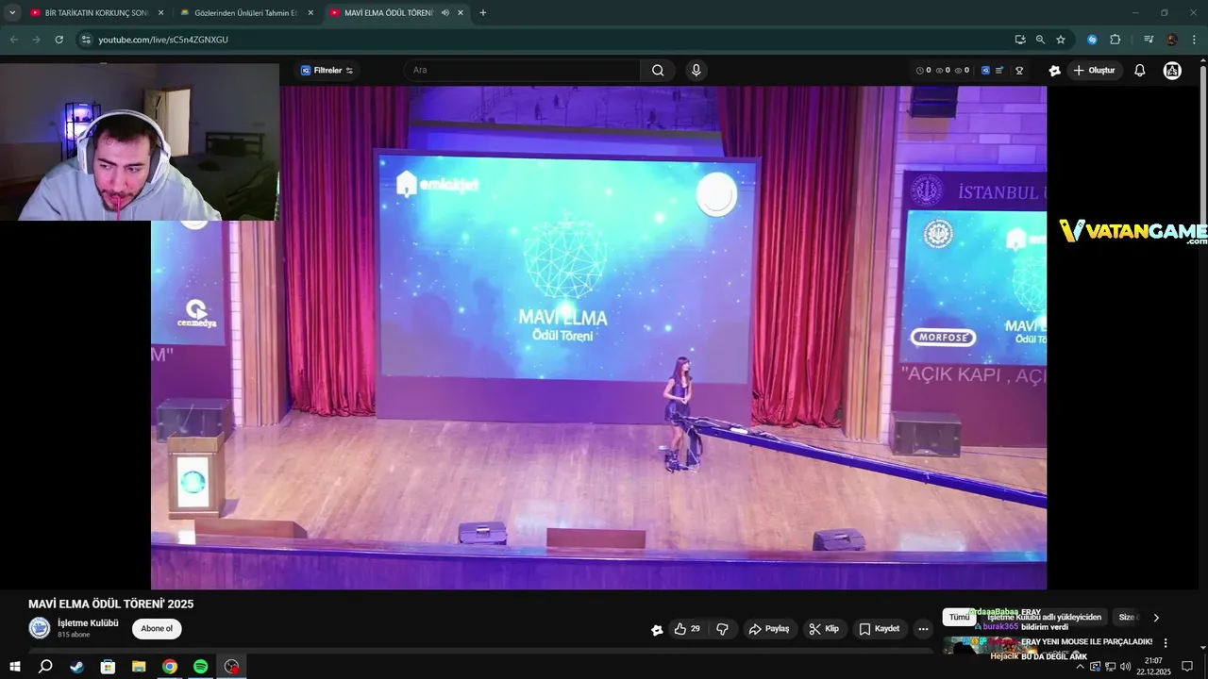1208x679 pixels.
Task: View site information icon in address bar
Action: (x=86, y=40)
